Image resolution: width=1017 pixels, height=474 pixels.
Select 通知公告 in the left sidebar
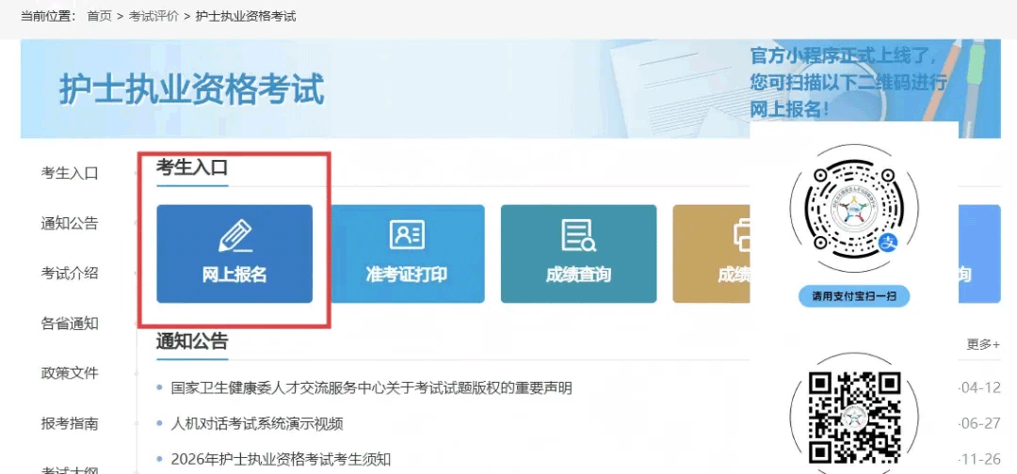pos(70,224)
